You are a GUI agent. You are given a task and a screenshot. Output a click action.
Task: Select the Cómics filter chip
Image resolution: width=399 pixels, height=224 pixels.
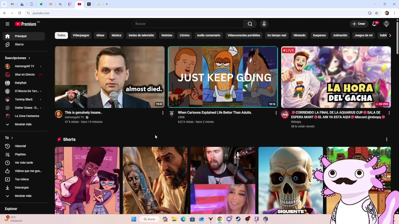pos(185,35)
